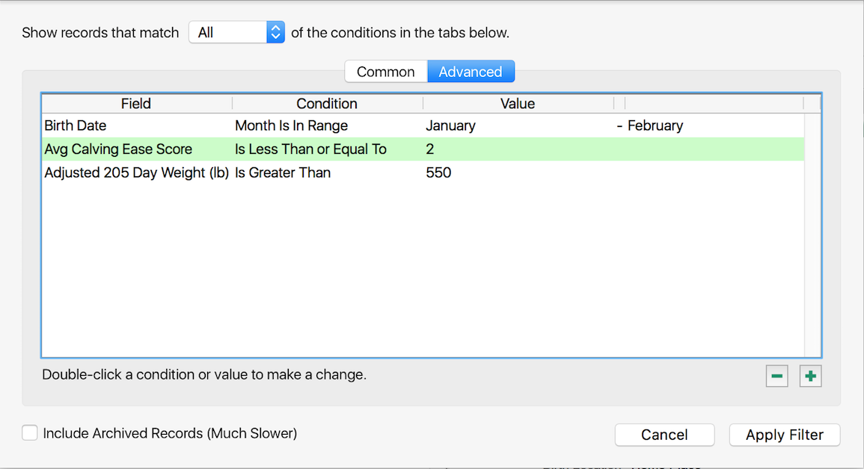Click the Is Less Than or Equal To condition
The image size is (864, 469).
310,149
